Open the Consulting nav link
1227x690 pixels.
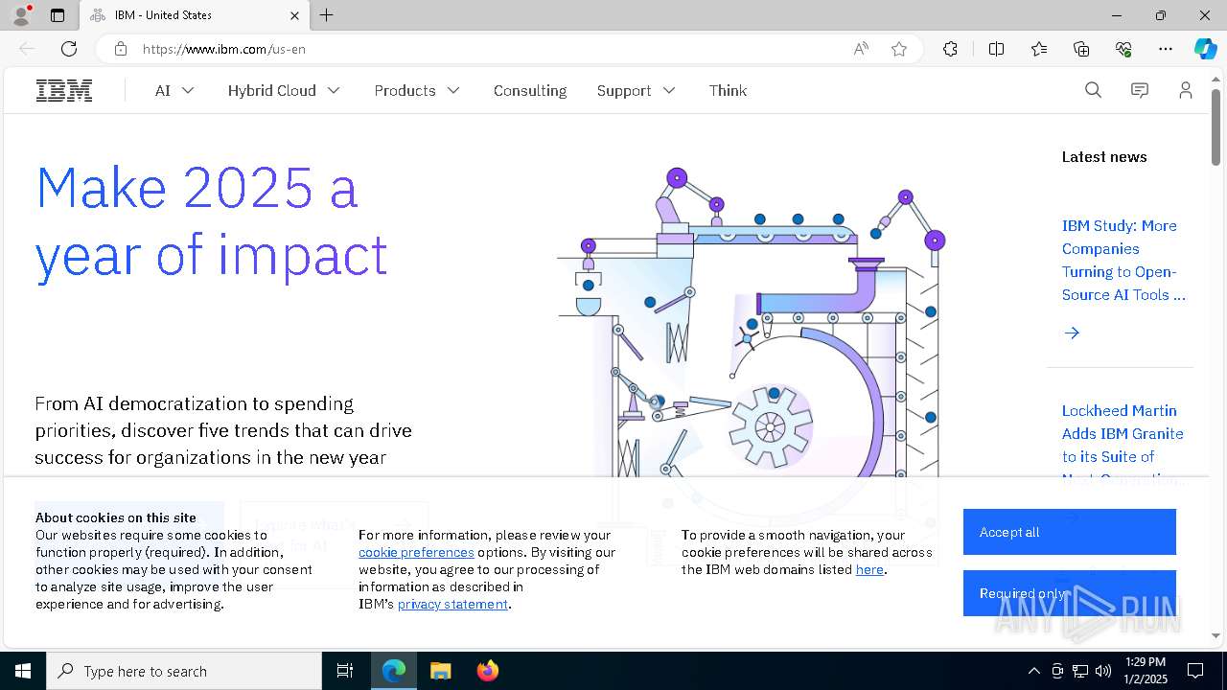coord(530,90)
